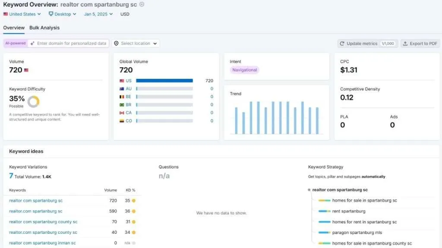Select the root topic realtor com spartanburg sc
The image size is (442, 248).
click(x=340, y=190)
